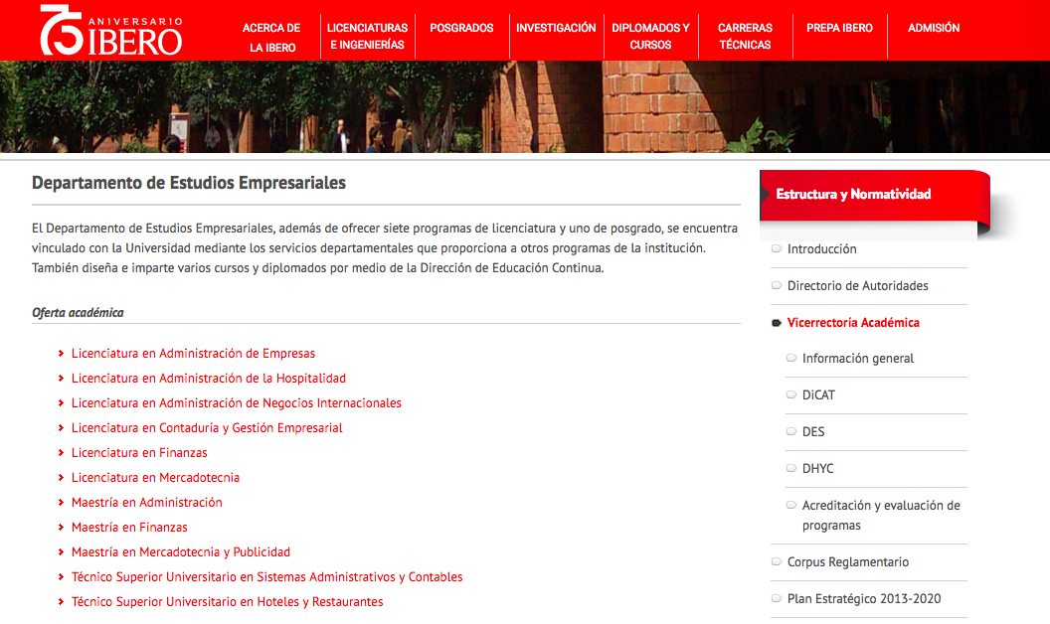Screen dimensions: 1050x624
Task: Open Acreditación y evaluación de programas
Action: [x=881, y=516]
